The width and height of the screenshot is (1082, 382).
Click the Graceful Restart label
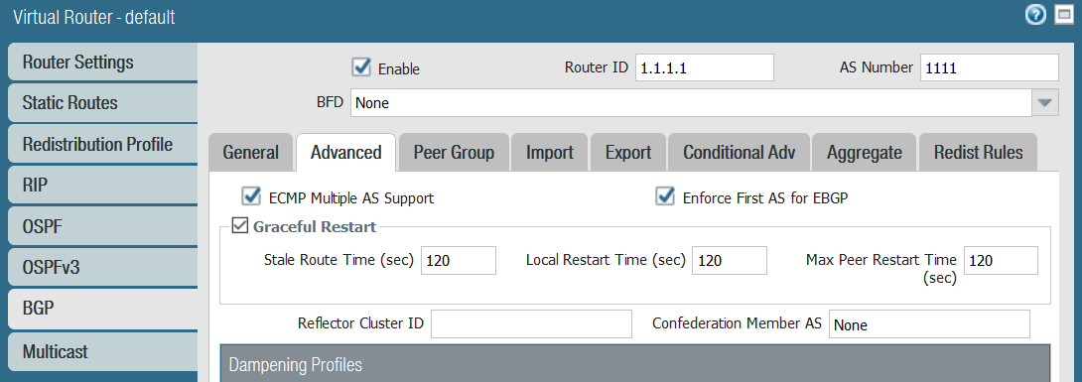pos(315,226)
